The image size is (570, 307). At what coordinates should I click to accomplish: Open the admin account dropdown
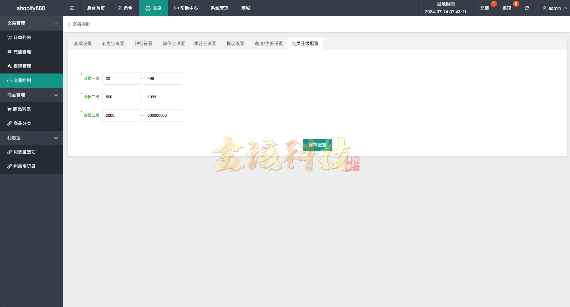click(555, 8)
